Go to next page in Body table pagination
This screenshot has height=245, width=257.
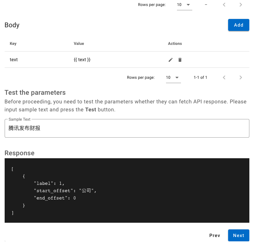(x=241, y=77)
